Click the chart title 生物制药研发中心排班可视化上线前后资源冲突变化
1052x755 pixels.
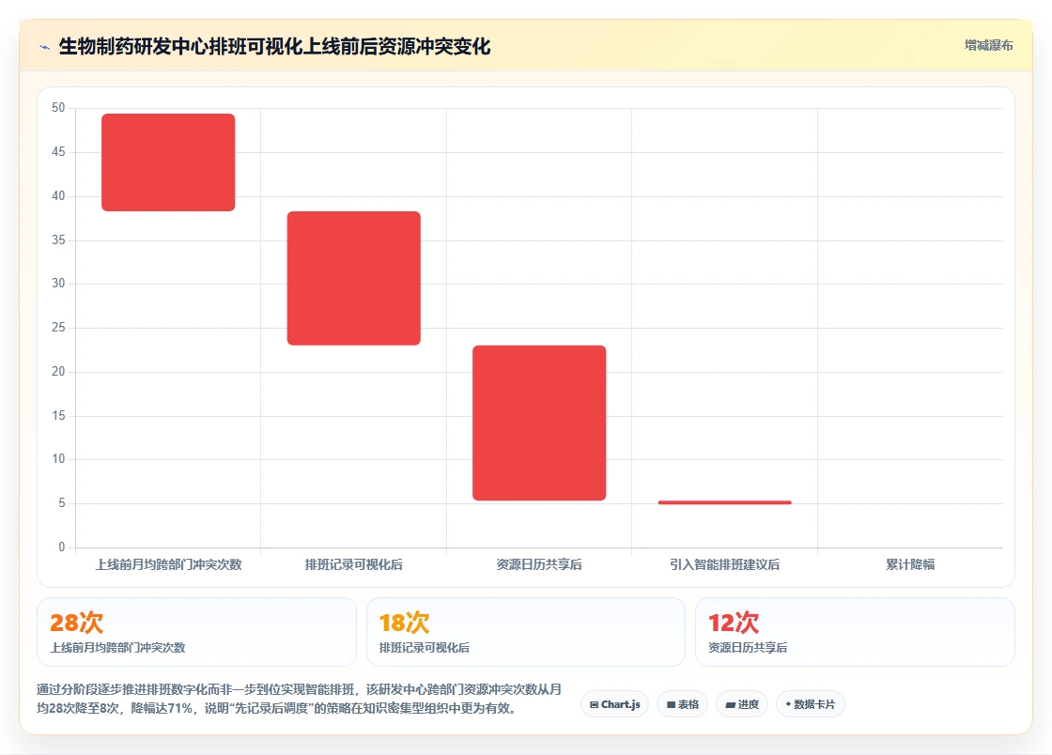[274, 47]
